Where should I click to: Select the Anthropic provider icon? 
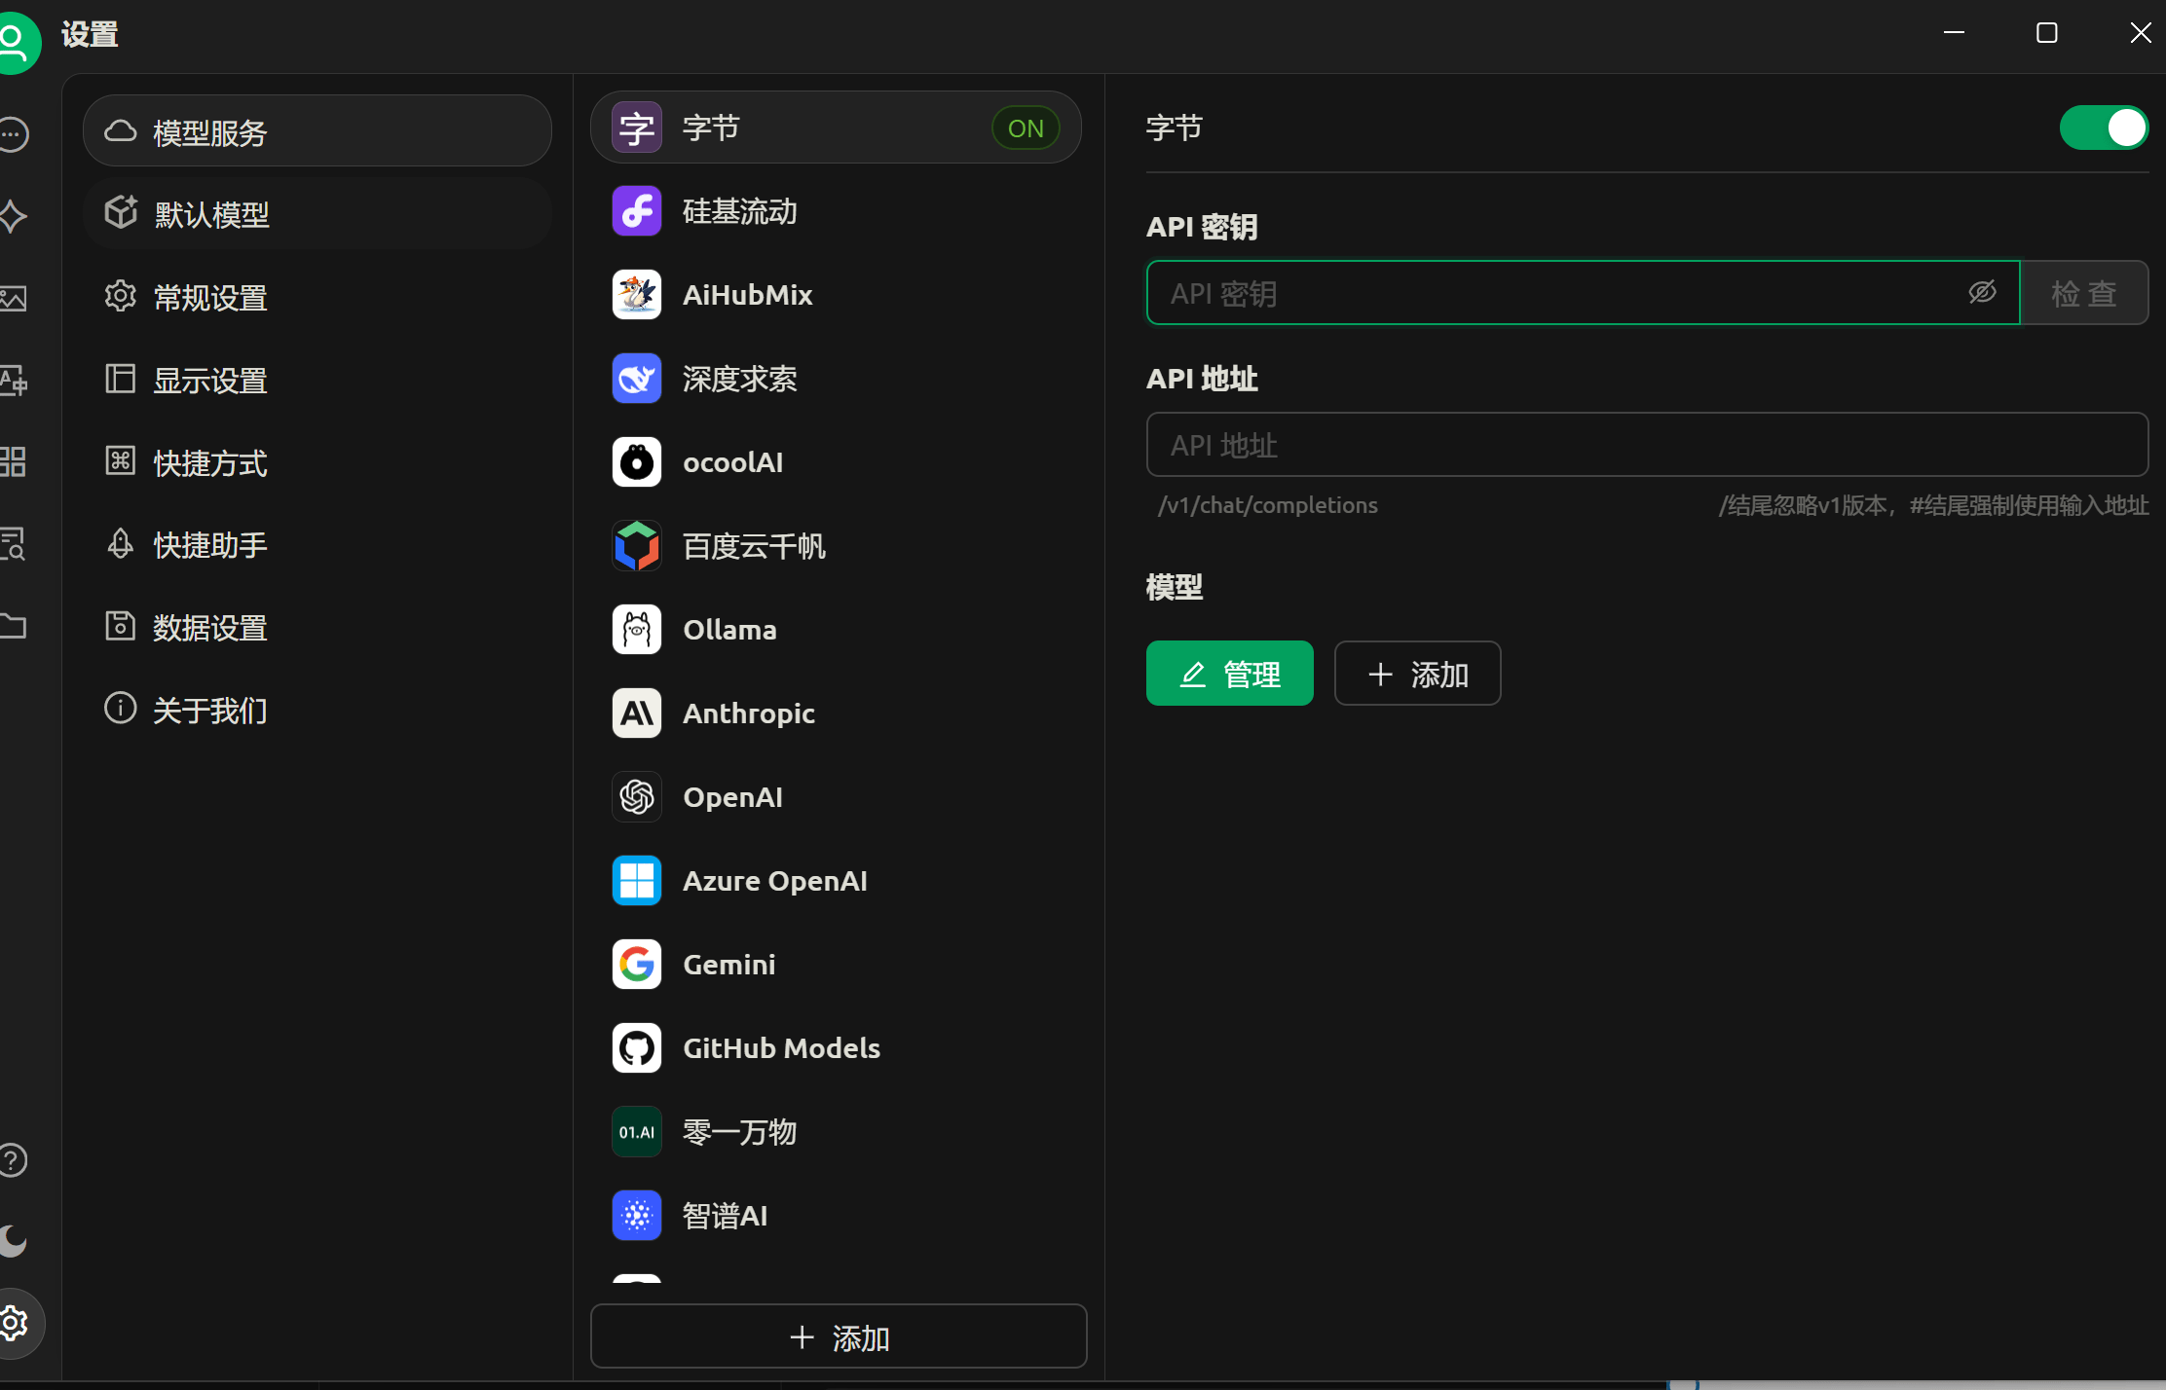pos(637,713)
